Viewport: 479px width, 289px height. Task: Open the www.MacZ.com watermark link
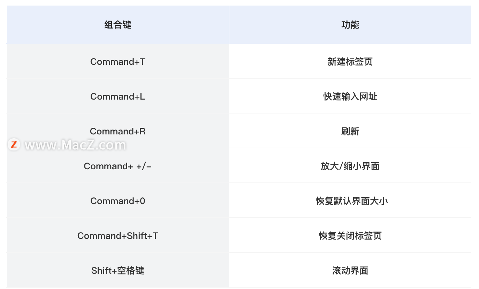point(75,145)
